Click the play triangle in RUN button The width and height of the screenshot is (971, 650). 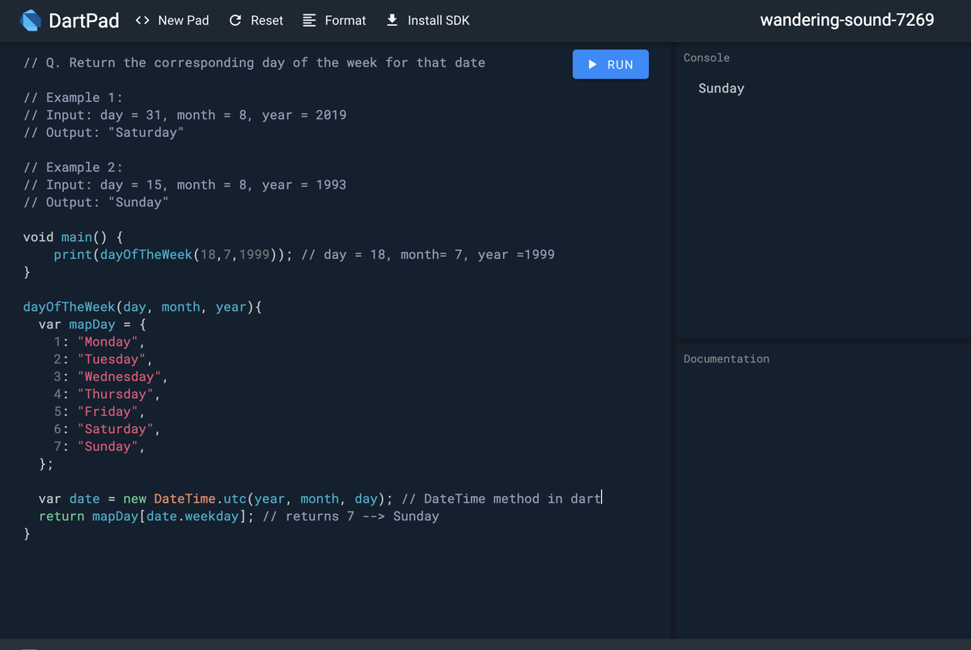click(x=592, y=65)
